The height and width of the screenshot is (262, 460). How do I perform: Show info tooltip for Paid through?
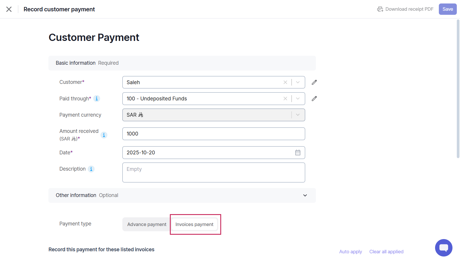click(x=97, y=99)
